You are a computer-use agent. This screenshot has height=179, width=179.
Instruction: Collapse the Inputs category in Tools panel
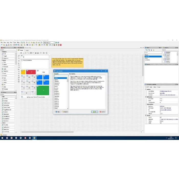pos(2,60)
